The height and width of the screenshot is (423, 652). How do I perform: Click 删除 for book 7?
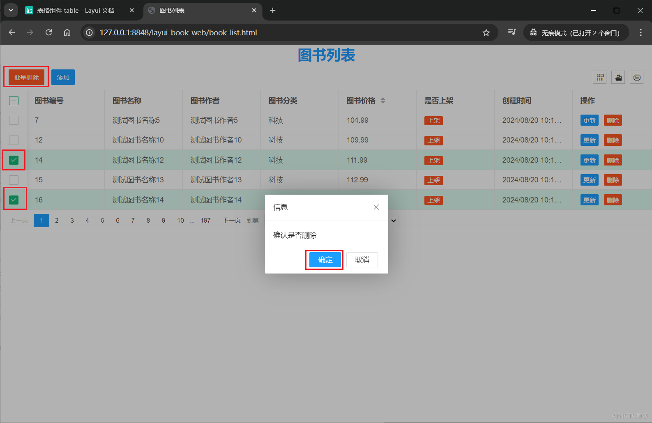tap(613, 120)
